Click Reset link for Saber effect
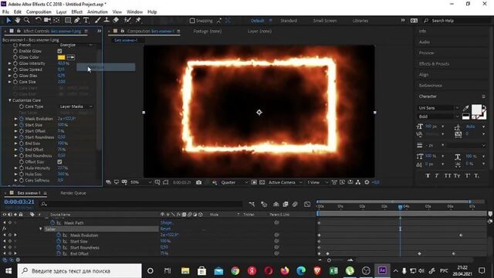Viewport: 494px width, 278px height. pyautogui.click(x=165, y=229)
